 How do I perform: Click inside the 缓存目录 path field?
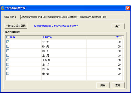(x=72, y=17)
